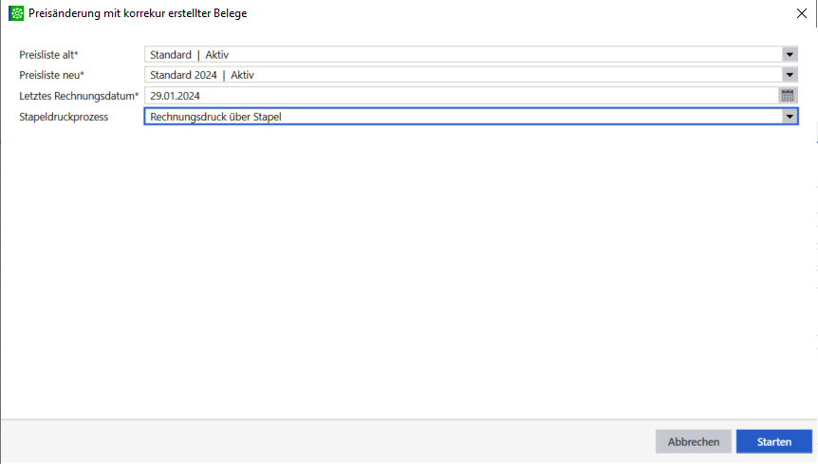Click the green app icon in title bar
This screenshot has height=464, width=818.
16,13
